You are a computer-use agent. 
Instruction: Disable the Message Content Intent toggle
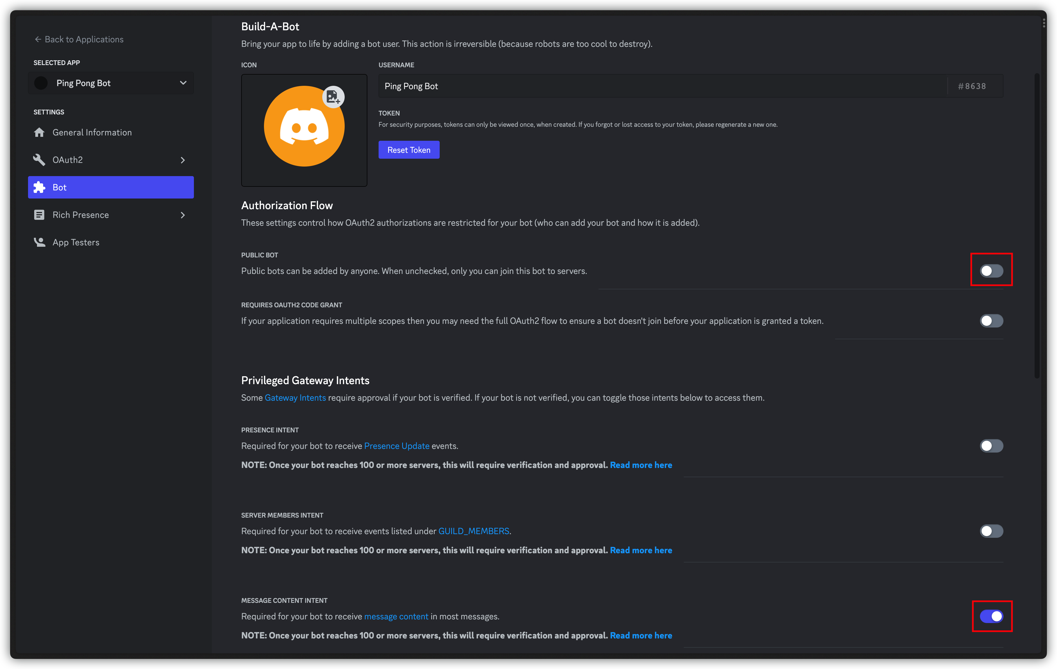[x=992, y=616]
